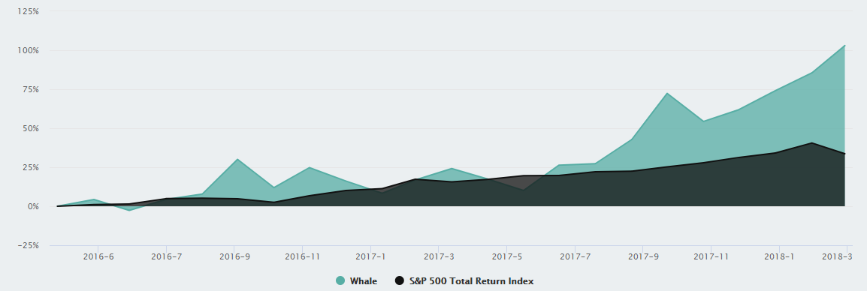The height and width of the screenshot is (291, 867).
Task: Click the 0% y-axis label
Action: coord(32,206)
